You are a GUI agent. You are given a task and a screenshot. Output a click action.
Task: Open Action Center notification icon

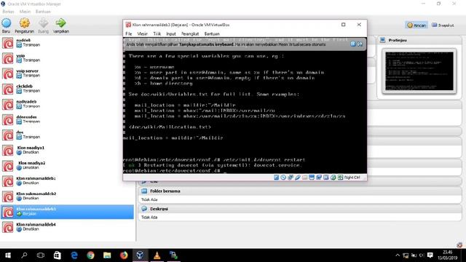430,255
